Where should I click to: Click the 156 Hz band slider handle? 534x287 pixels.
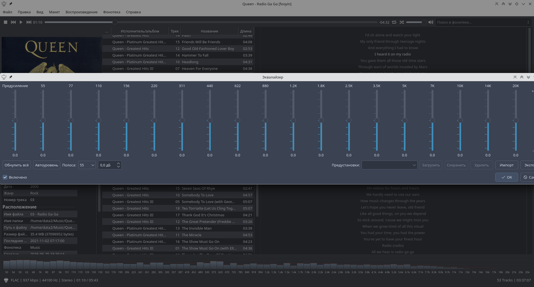click(126, 120)
